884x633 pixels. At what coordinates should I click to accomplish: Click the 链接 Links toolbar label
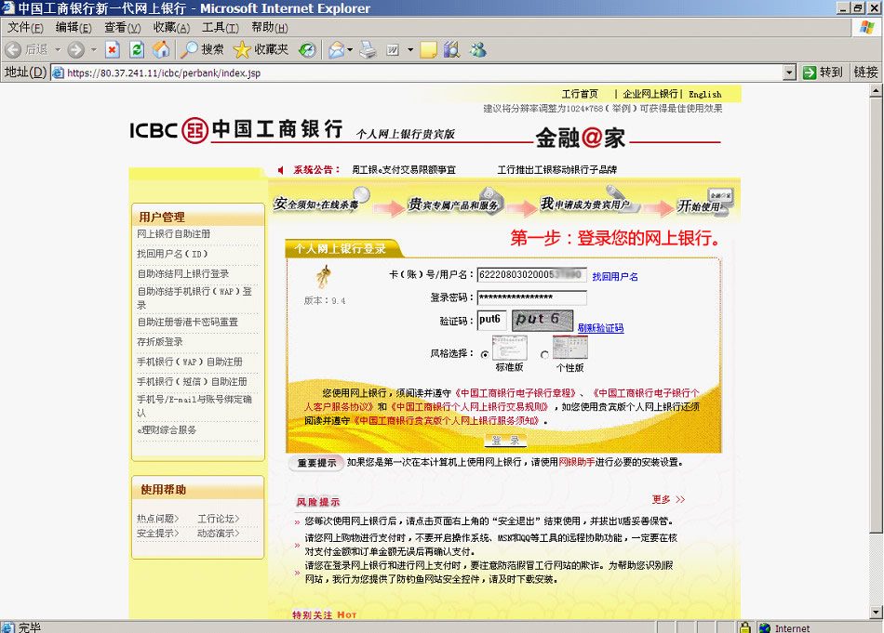point(865,73)
